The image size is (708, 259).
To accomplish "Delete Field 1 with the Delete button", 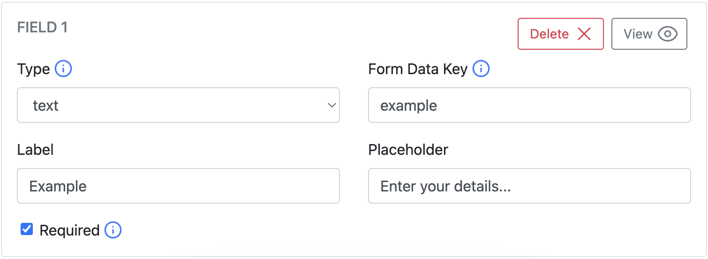I will point(560,34).
